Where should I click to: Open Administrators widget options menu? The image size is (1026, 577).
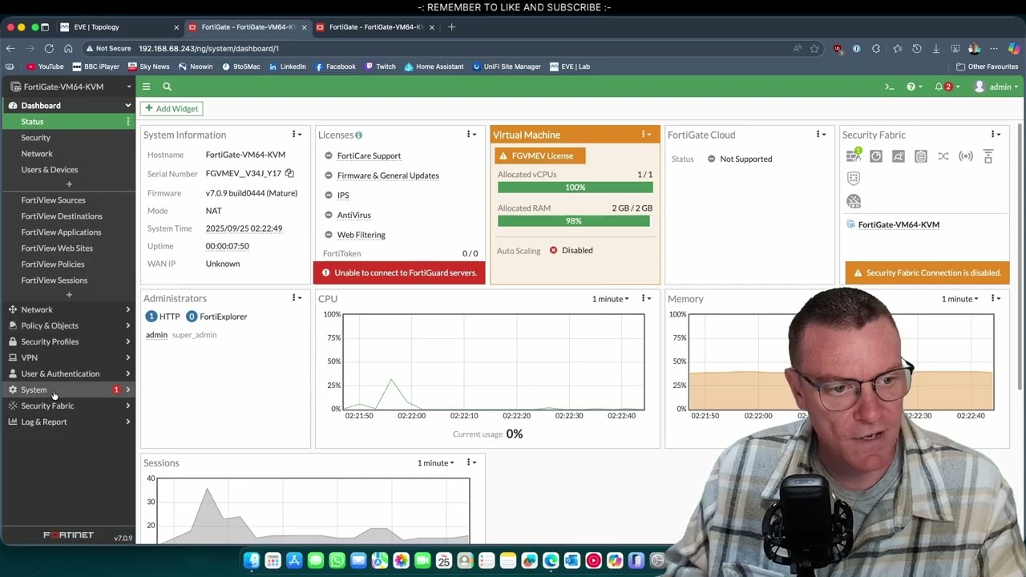[296, 298]
